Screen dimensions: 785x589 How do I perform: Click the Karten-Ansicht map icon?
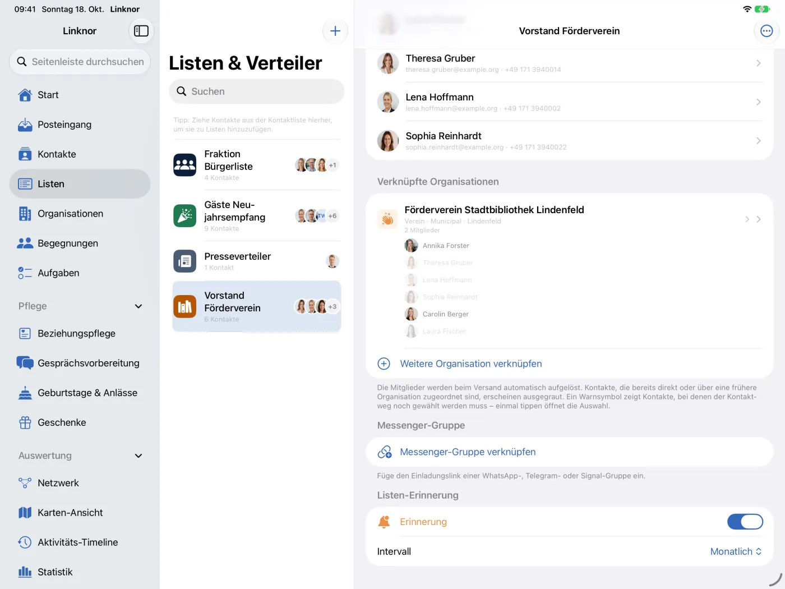(x=25, y=513)
